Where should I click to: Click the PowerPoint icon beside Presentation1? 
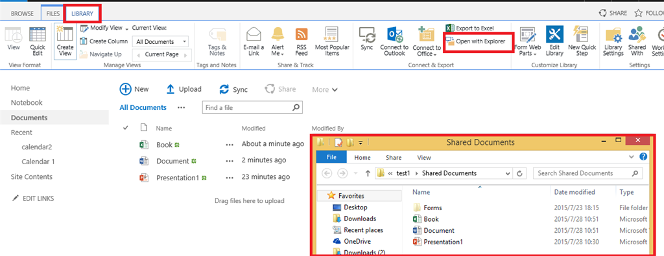143,178
